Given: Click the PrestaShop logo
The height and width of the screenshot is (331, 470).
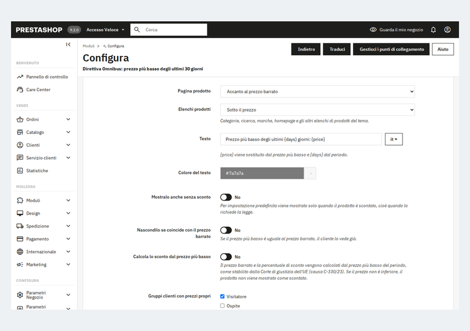Looking at the screenshot, I should pyautogui.click(x=39, y=30).
